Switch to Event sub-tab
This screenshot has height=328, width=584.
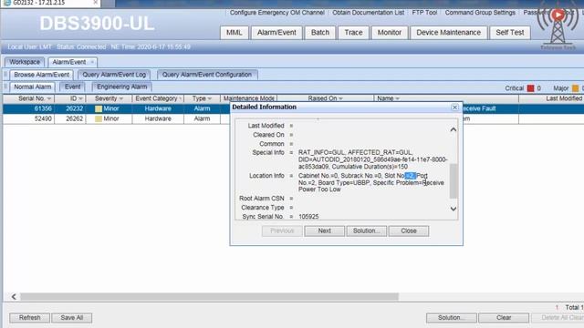(72, 87)
